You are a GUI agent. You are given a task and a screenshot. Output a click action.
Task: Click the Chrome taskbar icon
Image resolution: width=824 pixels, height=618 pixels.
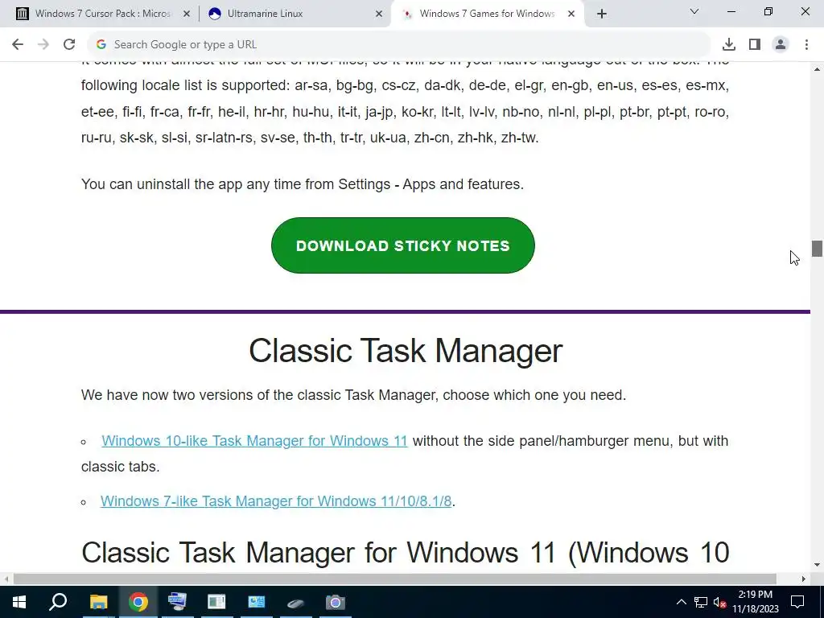click(138, 602)
